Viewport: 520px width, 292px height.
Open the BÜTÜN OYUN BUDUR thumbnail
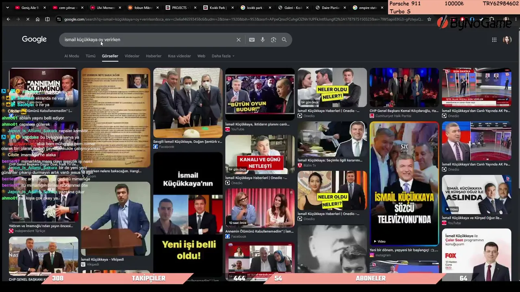coord(260,94)
